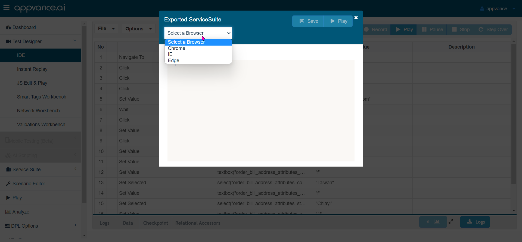Pick Edge in the browser dropdown
Screen dimensions: 522x242
[x=173, y=60]
